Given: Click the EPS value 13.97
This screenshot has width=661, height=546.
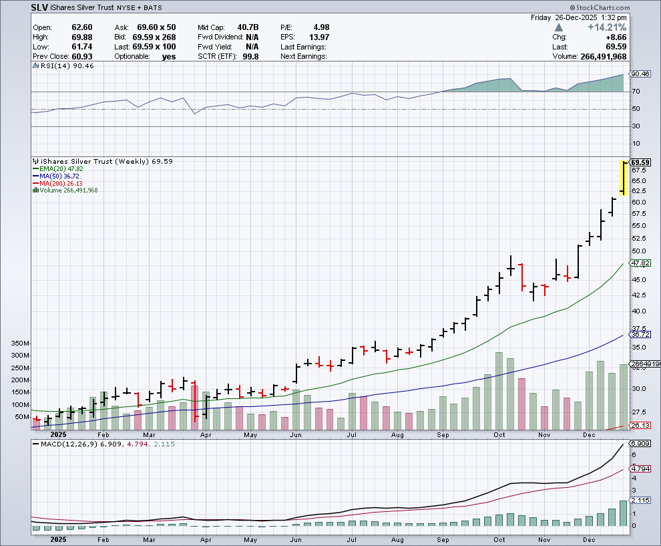Looking at the screenshot, I should (319, 37).
